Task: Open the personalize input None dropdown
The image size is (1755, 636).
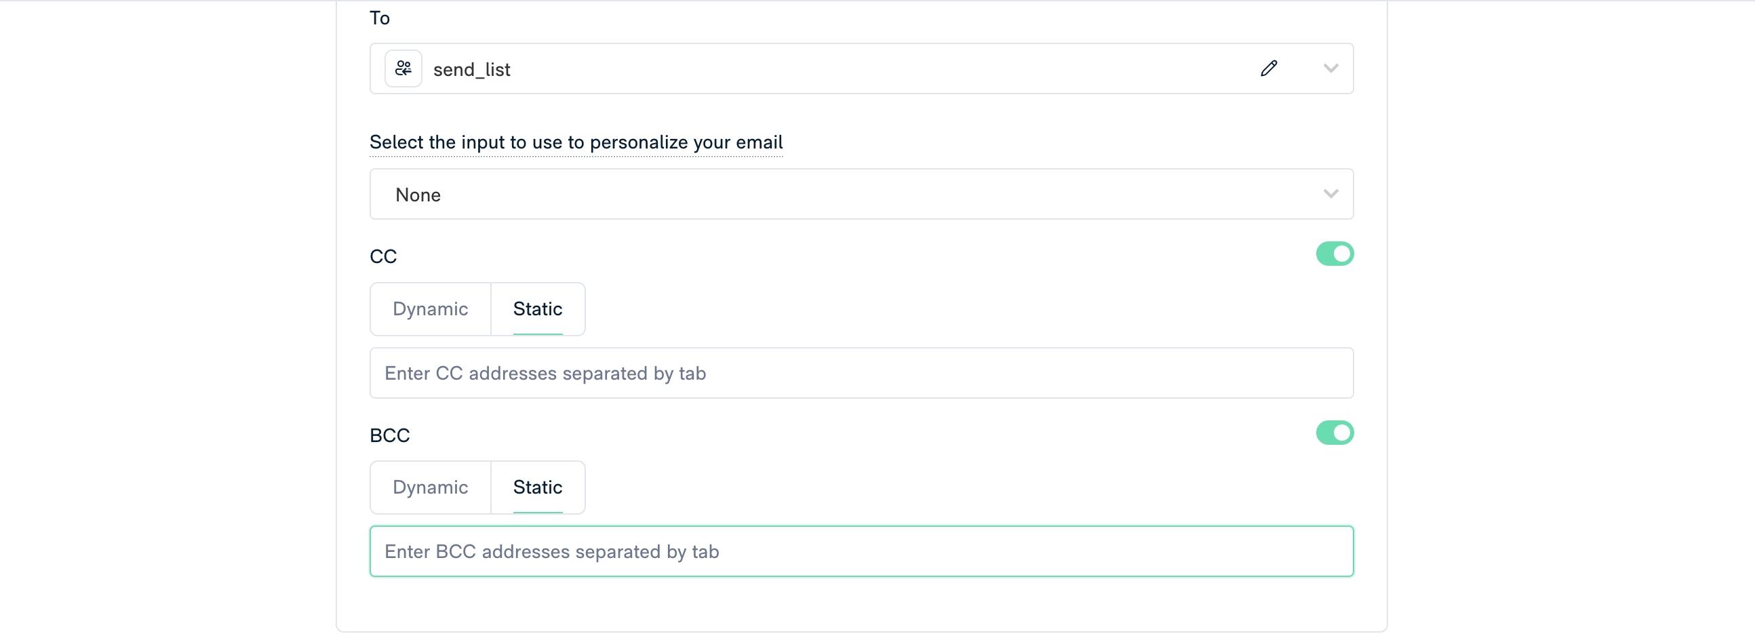Action: [x=861, y=194]
